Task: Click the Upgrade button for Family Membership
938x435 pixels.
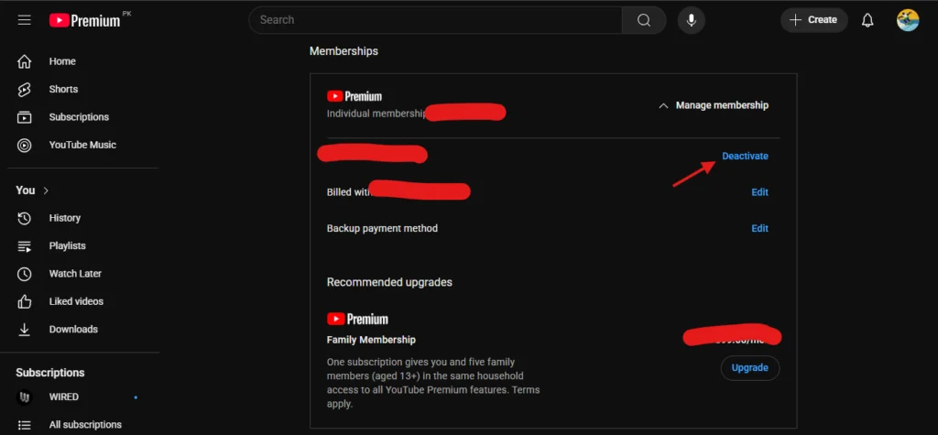Action: [x=750, y=368]
